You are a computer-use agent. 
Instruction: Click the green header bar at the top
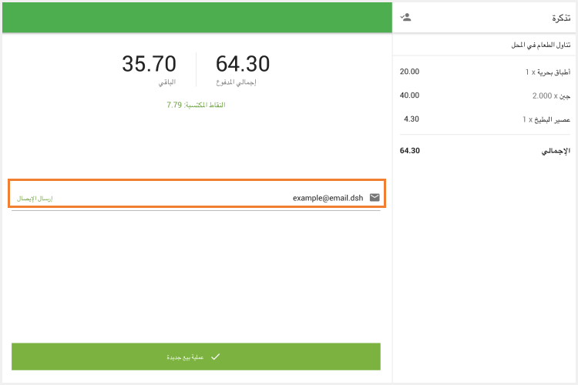196,17
